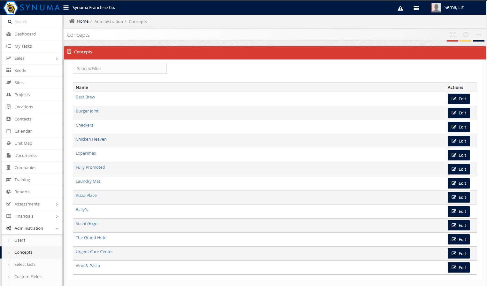Click the Documents file icon
487x286 pixels.
click(x=9, y=155)
